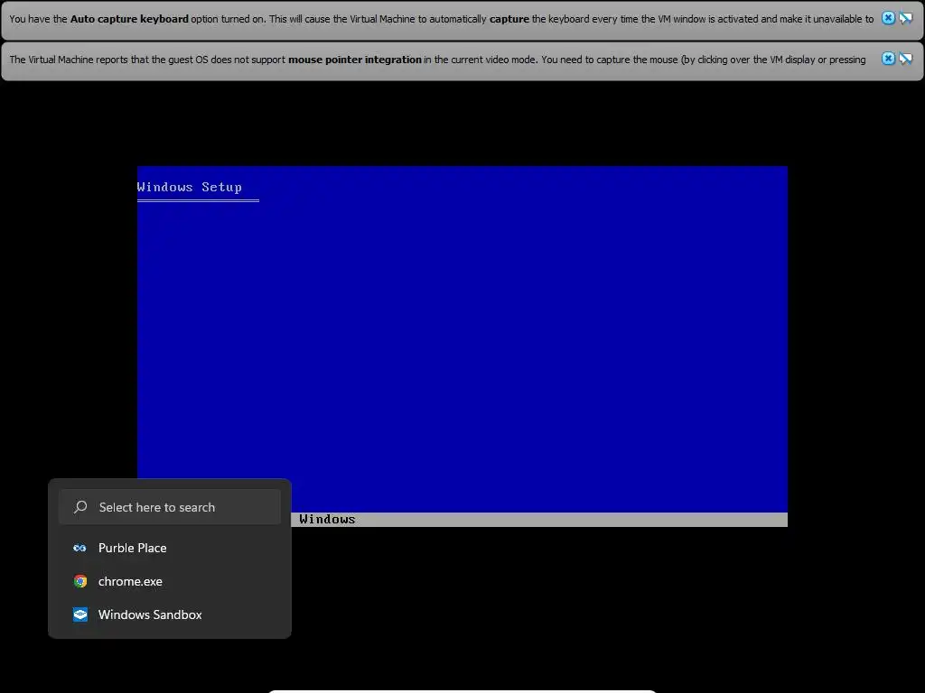The width and height of the screenshot is (925, 693).
Task: Click don't-show-again icon on mouse pointer integration message
Action: click(905, 59)
